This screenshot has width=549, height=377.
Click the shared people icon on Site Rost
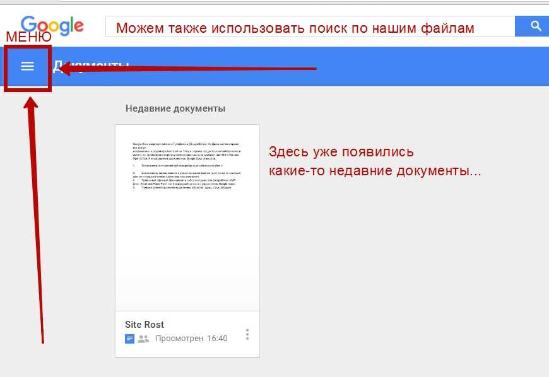143,339
